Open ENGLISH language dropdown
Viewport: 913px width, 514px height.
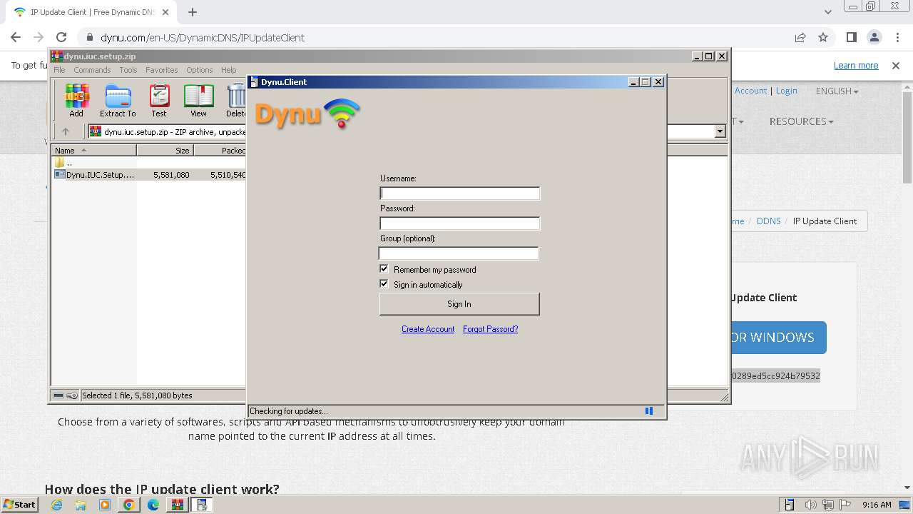(837, 91)
